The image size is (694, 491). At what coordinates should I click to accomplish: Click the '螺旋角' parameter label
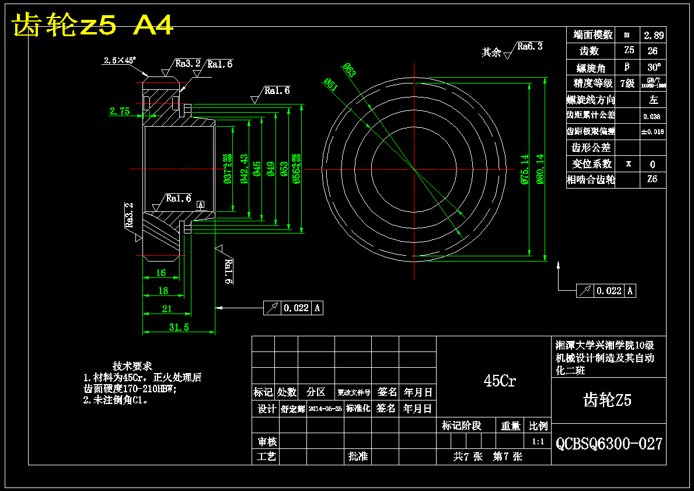[x=591, y=68]
